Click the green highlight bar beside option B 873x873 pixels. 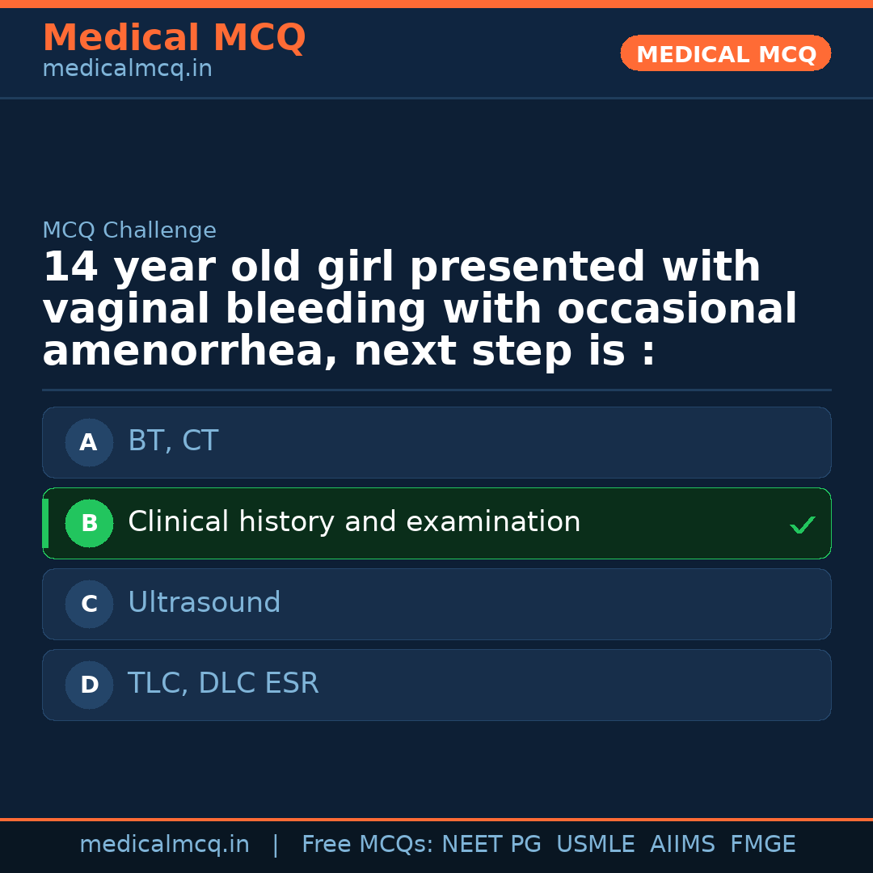pyautogui.click(x=44, y=523)
